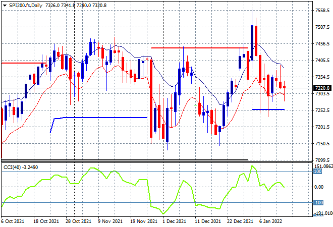Click the current price label 7320.8
This screenshot has height=227, width=333.
point(322,88)
